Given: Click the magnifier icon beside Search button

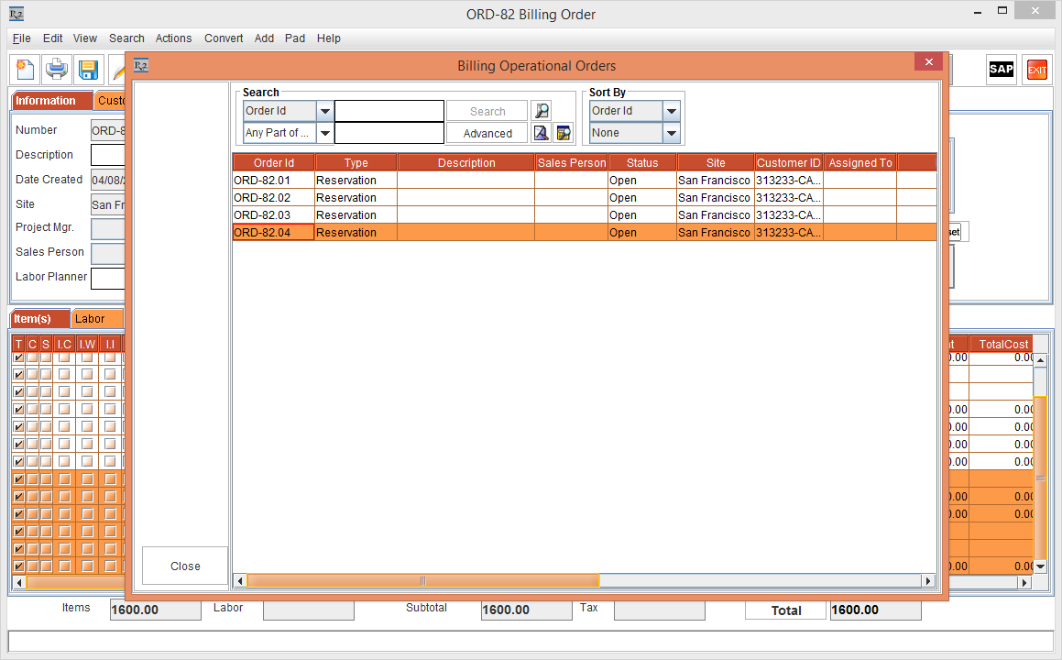Looking at the screenshot, I should point(542,111).
